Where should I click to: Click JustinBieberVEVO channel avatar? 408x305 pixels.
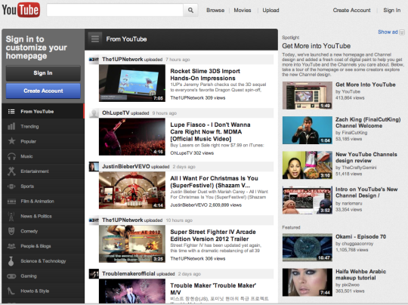[x=94, y=167]
